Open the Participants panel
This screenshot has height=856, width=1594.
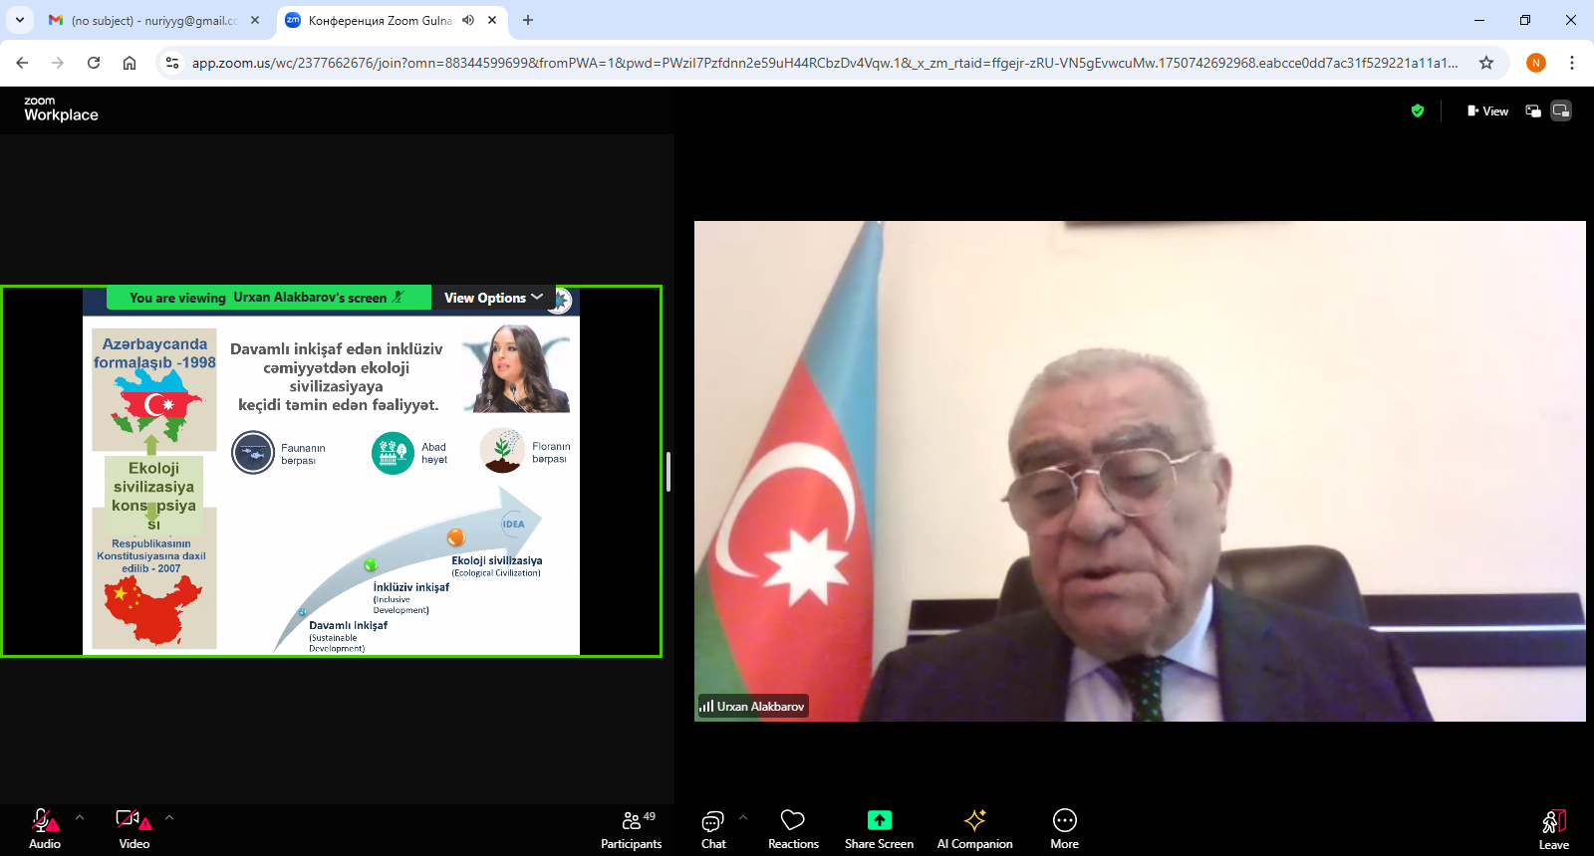point(631,829)
